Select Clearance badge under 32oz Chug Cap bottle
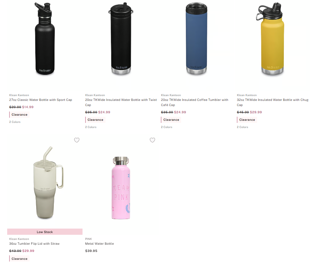Screen dimensions: 315x266 [x=247, y=120]
